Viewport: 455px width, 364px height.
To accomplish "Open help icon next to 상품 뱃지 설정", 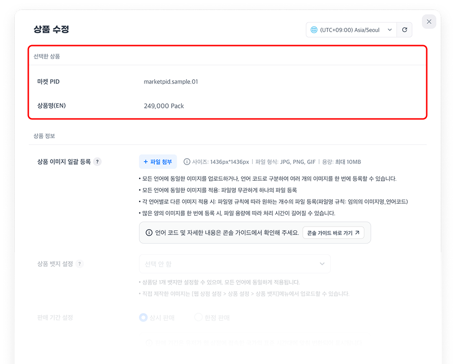I will pyautogui.click(x=80, y=264).
